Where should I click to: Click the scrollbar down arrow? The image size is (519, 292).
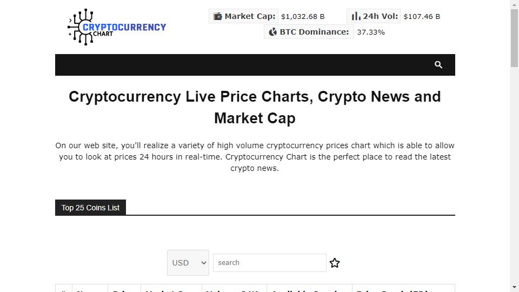(x=514, y=287)
